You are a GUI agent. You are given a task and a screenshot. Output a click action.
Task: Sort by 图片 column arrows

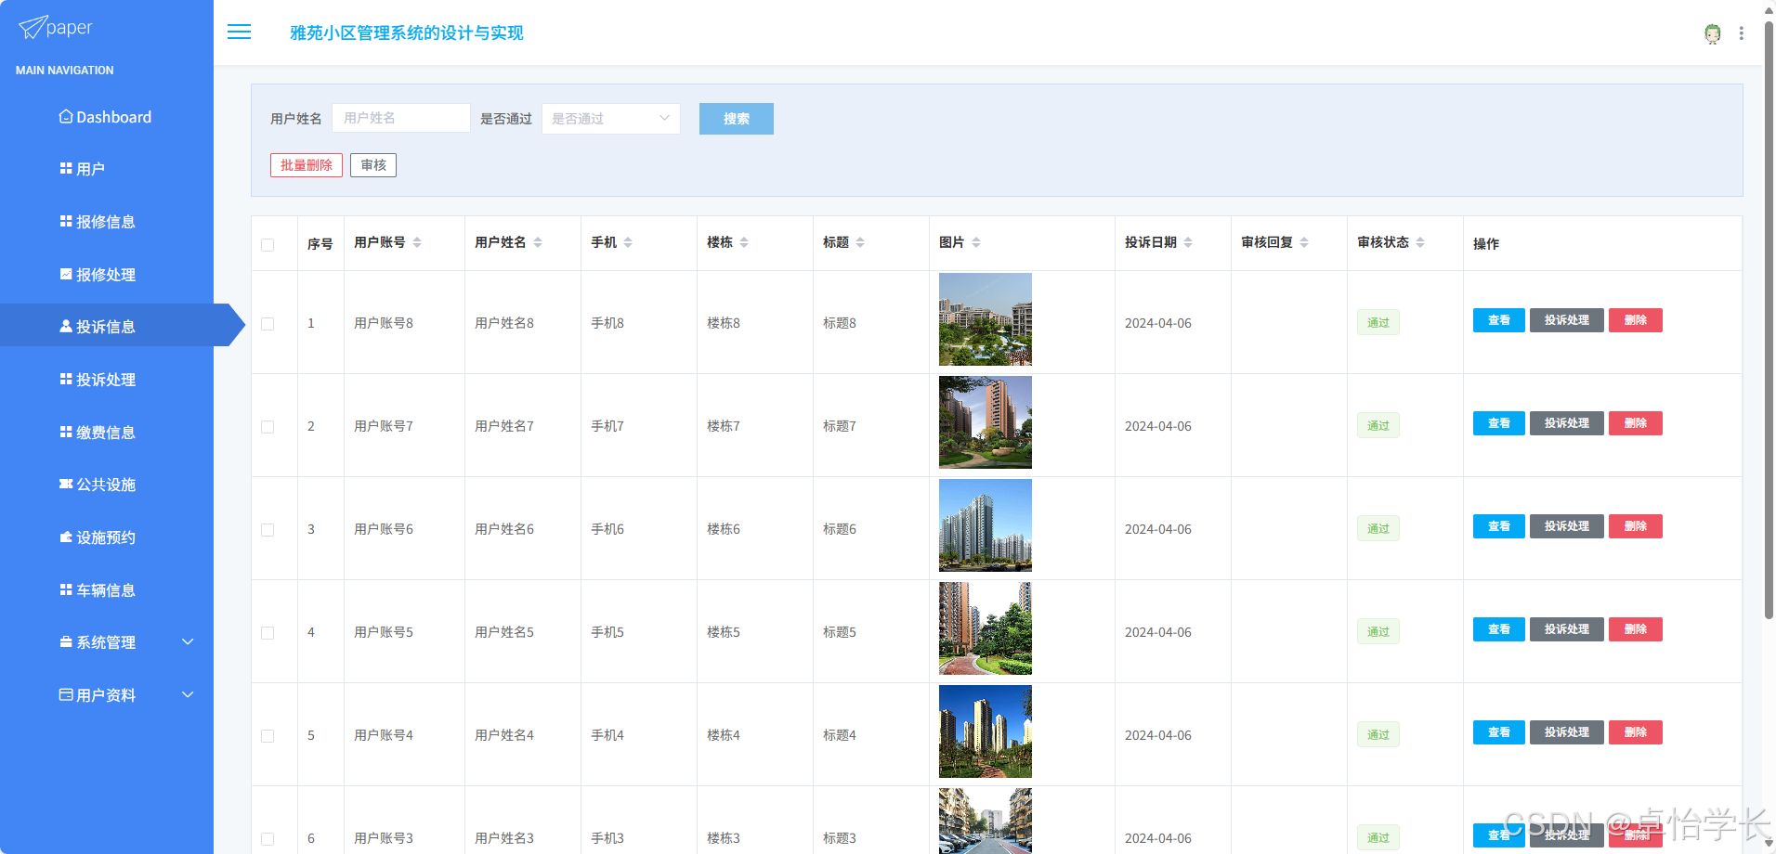(x=976, y=242)
